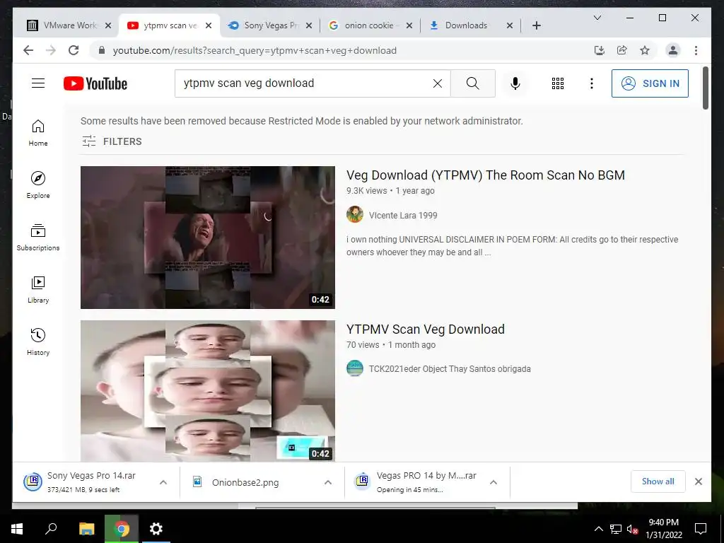Go to YouTube home via the logo
The height and width of the screenshot is (543, 724).
coord(95,83)
